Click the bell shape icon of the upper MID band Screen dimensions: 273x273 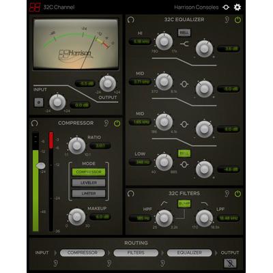184,85
